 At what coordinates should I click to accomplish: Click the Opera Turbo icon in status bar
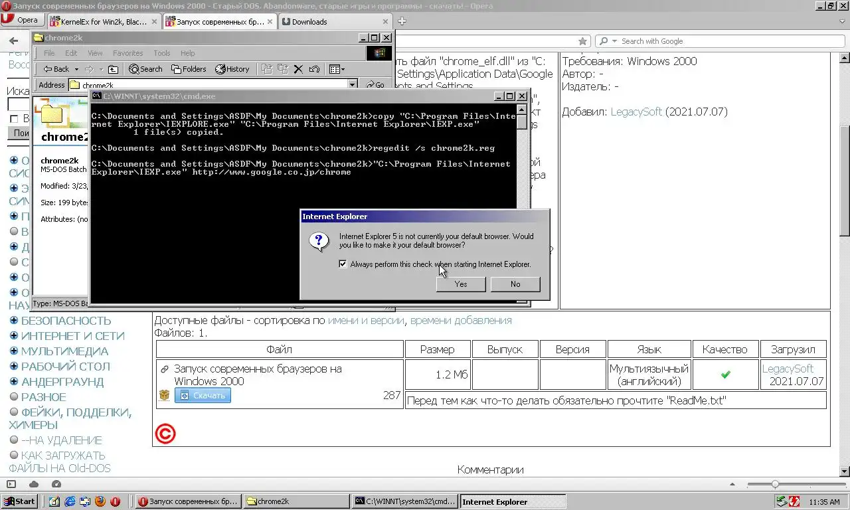(x=56, y=485)
